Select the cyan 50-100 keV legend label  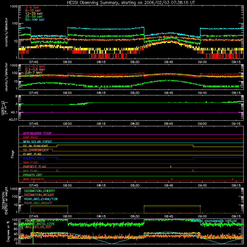point(35,20)
